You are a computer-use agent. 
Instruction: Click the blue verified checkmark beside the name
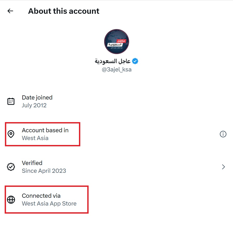[x=135, y=61]
